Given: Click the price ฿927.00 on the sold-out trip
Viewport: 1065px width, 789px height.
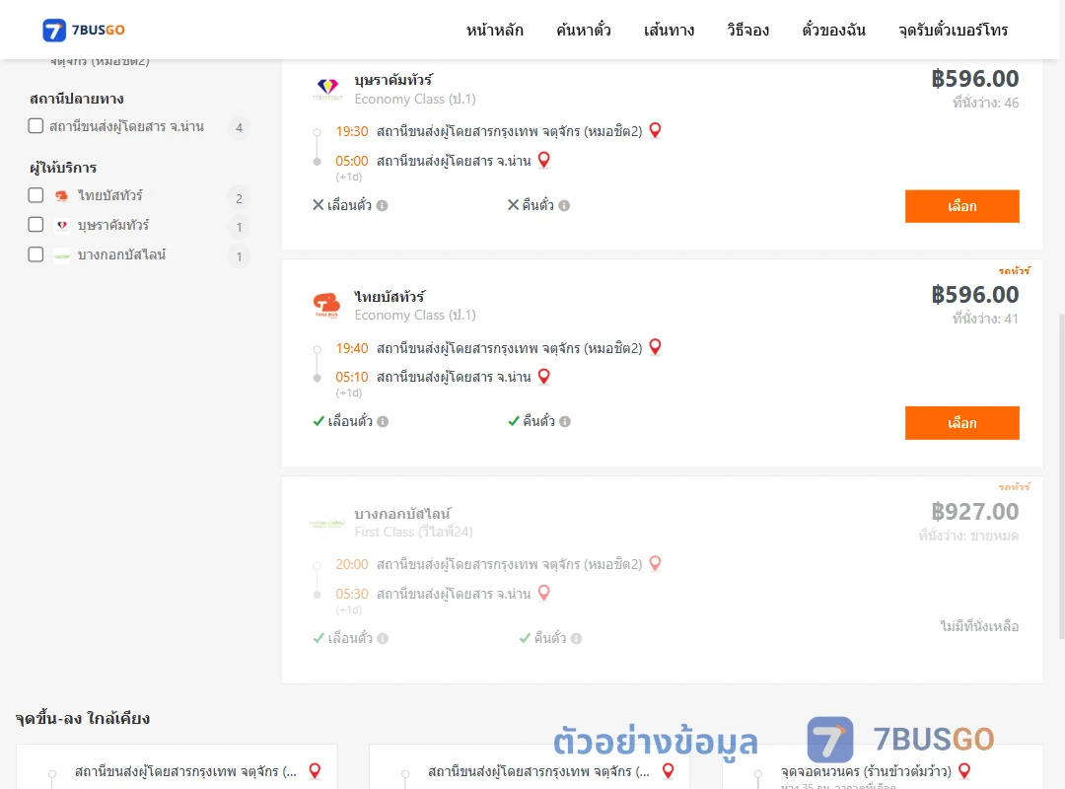Looking at the screenshot, I should coord(974,511).
